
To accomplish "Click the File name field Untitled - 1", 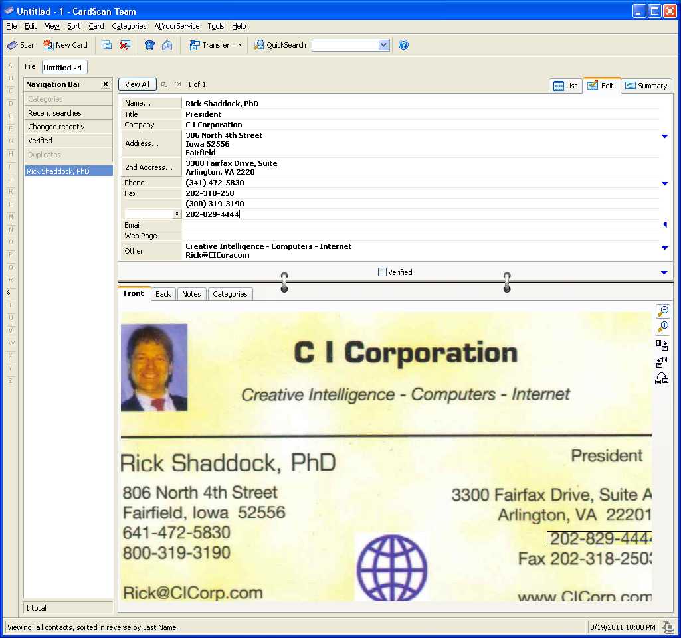I will [64, 67].
